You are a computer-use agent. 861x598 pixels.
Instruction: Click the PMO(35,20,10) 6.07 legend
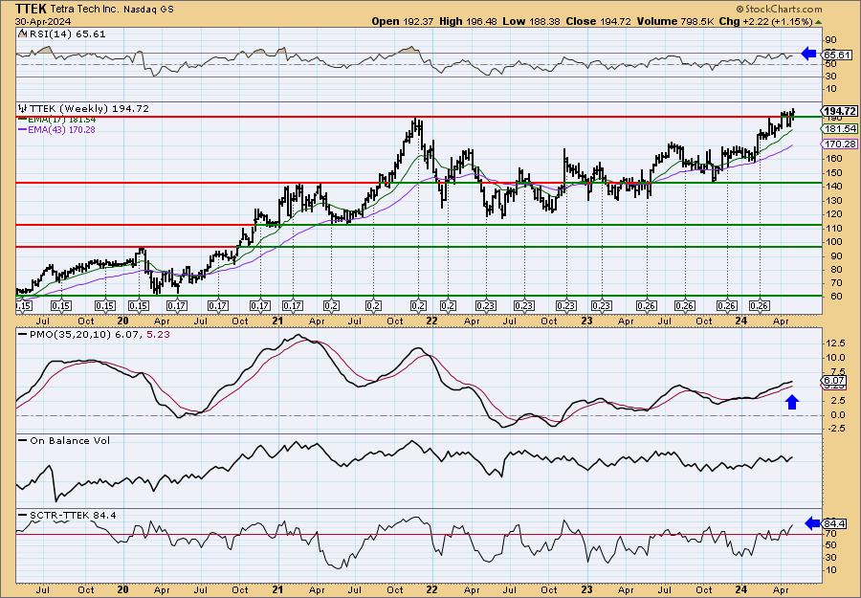[79, 334]
